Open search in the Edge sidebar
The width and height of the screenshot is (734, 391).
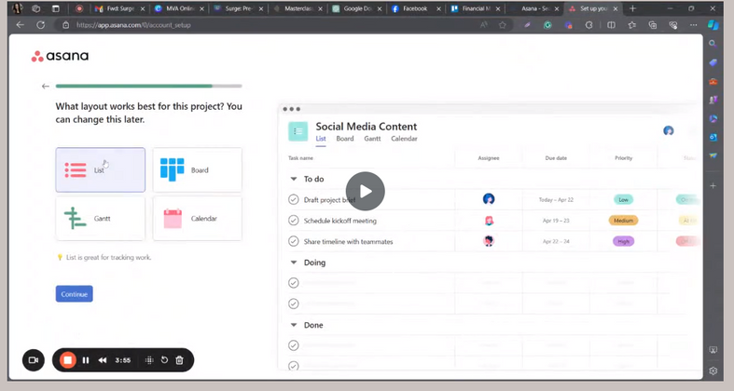pos(713,44)
